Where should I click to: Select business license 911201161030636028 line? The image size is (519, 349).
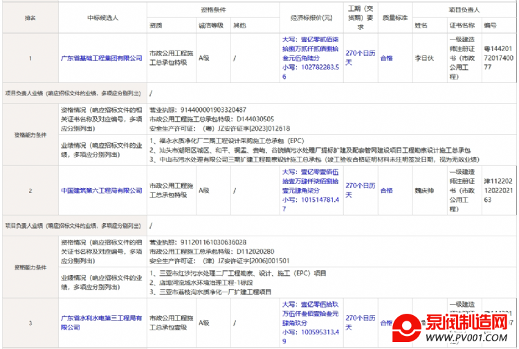point(198,243)
